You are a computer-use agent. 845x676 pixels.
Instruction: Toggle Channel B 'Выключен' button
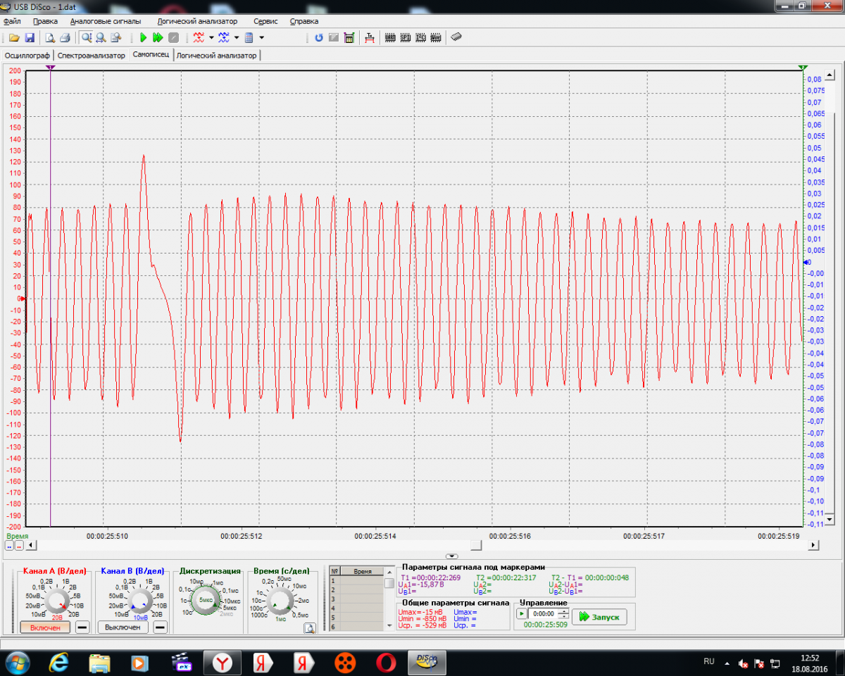point(123,627)
